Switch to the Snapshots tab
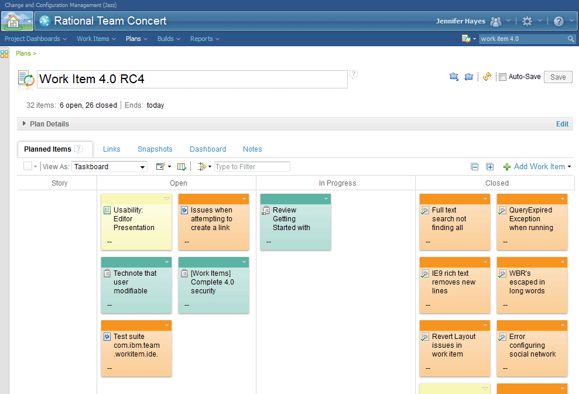The image size is (579, 394). tap(155, 149)
